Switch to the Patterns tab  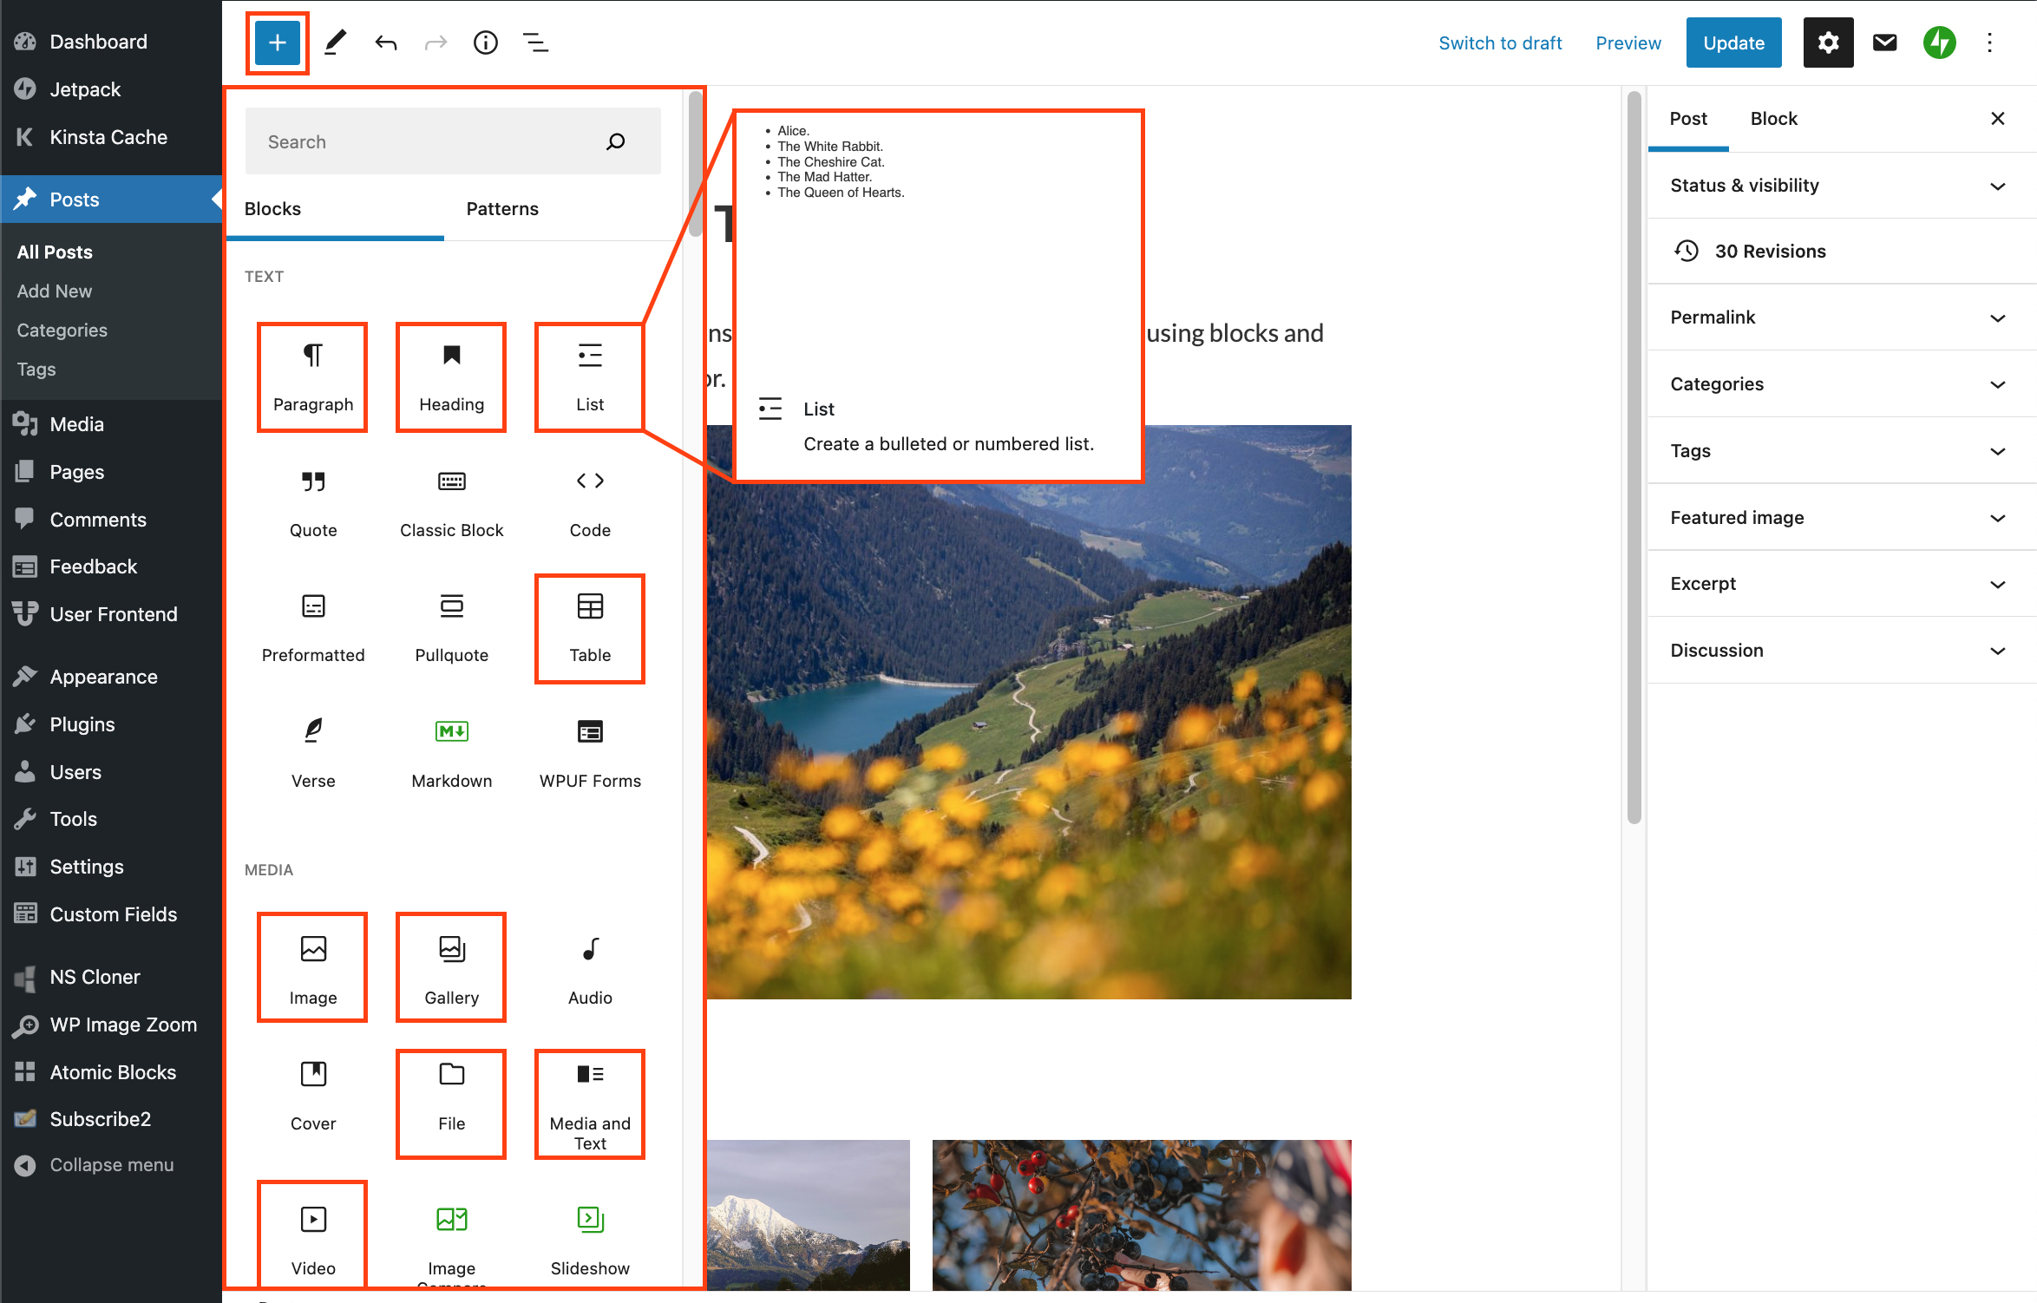[x=502, y=209]
